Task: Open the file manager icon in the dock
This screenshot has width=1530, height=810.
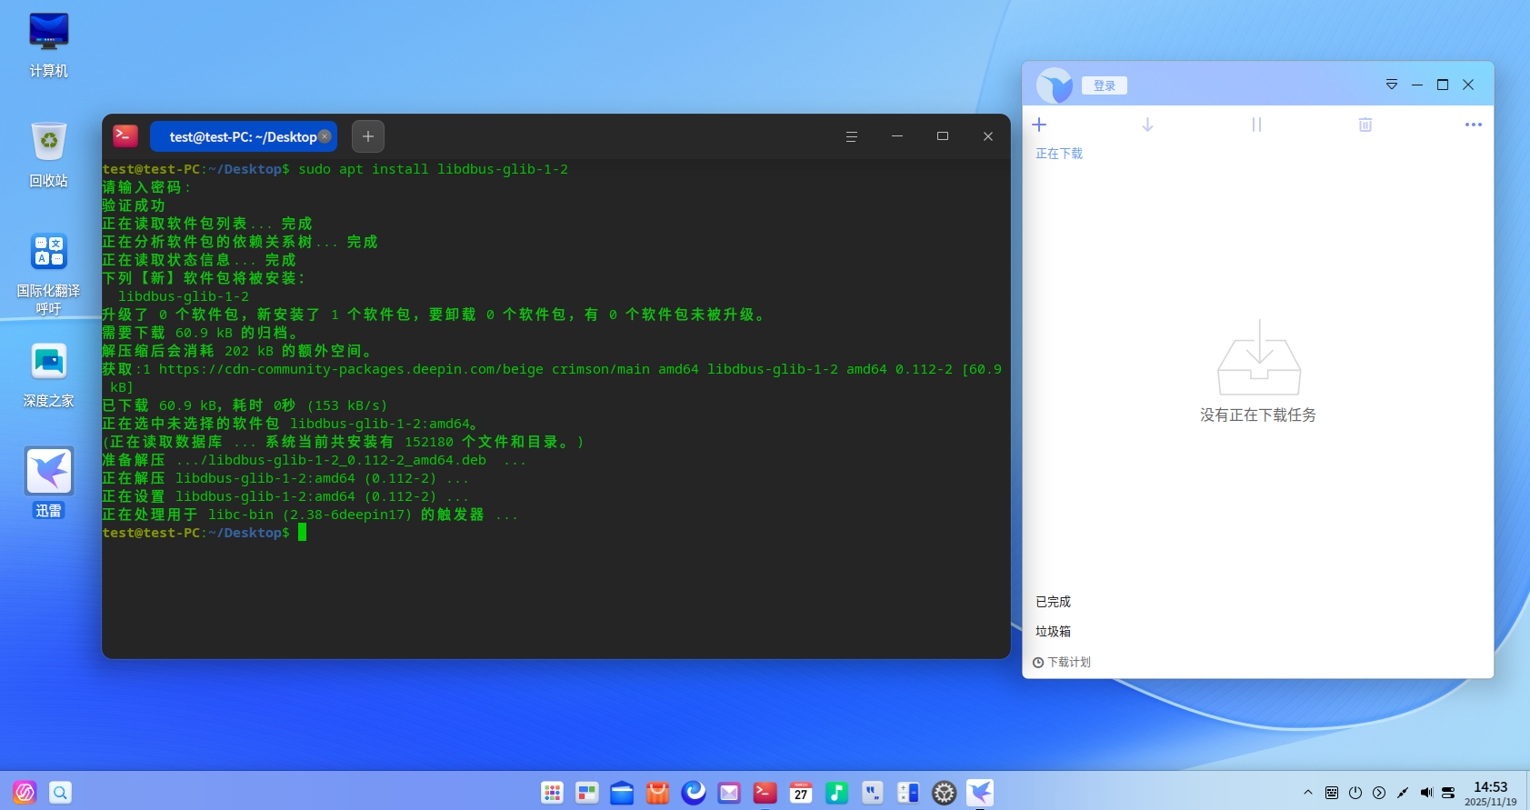Action: point(622,793)
